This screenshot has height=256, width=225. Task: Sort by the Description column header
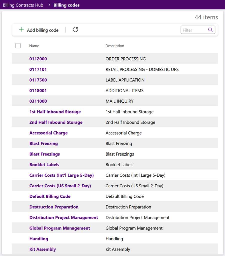click(115, 46)
